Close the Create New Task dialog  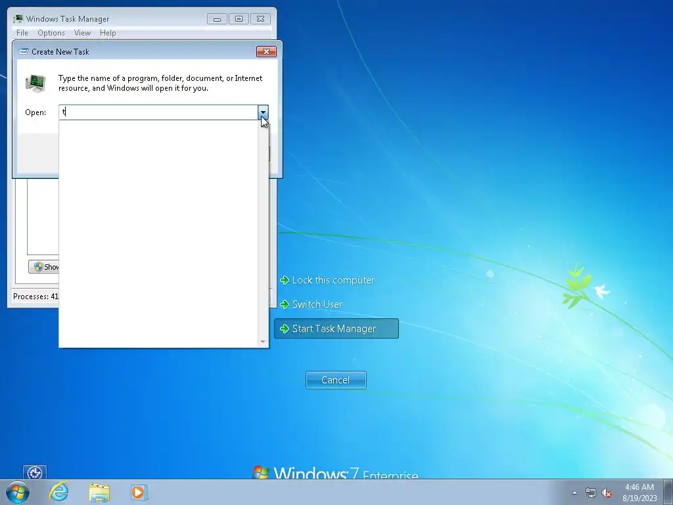(x=266, y=51)
